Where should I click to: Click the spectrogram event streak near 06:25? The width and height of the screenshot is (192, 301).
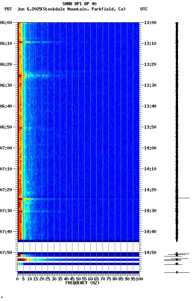[x=39, y=76]
